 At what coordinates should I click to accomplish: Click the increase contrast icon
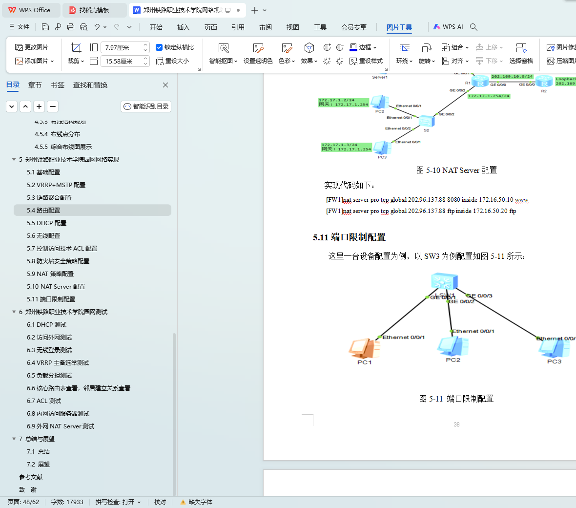tap(327, 47)
